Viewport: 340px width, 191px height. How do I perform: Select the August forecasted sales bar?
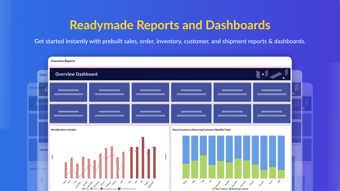point(149,164)
